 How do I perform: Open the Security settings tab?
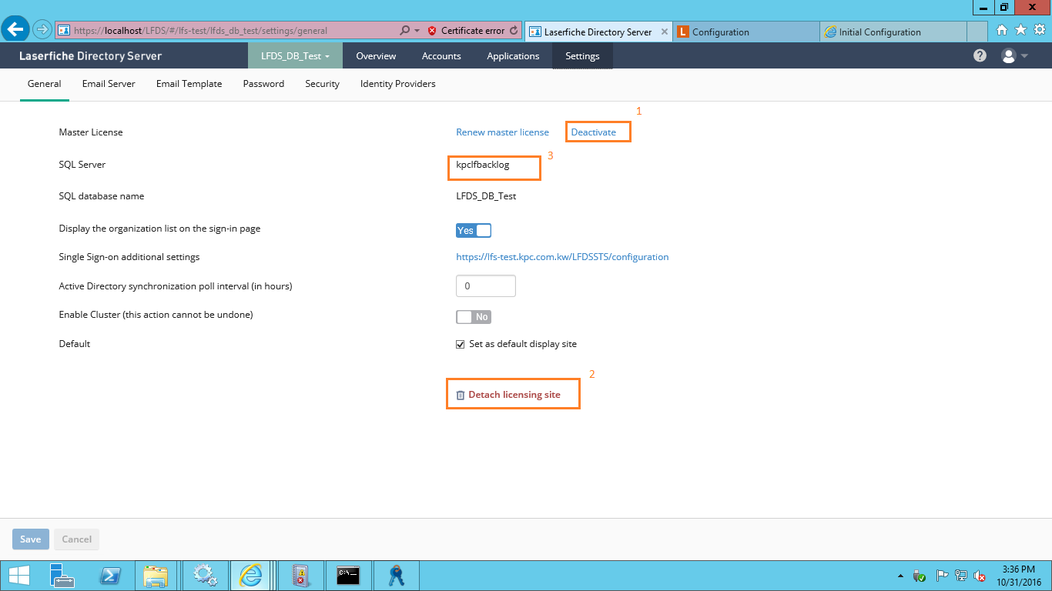pyautogui.click(x=322, y=84)
